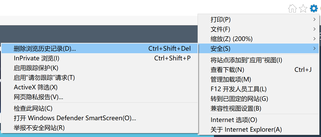Open Internet 选项(O)
The width and height of the screenshot is (321, 137).
coord(259,120)
